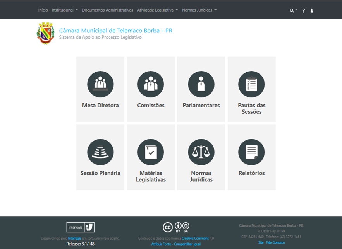Click the user account icon in navbar
Viewport: 342px width, 249px height.
[x=312, y=10]
